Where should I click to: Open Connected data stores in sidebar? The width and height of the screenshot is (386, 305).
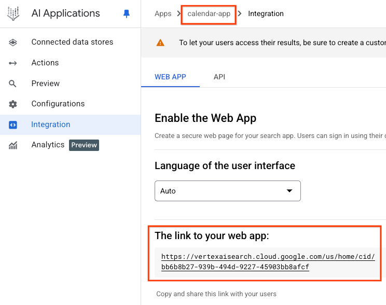pos(72,42)
